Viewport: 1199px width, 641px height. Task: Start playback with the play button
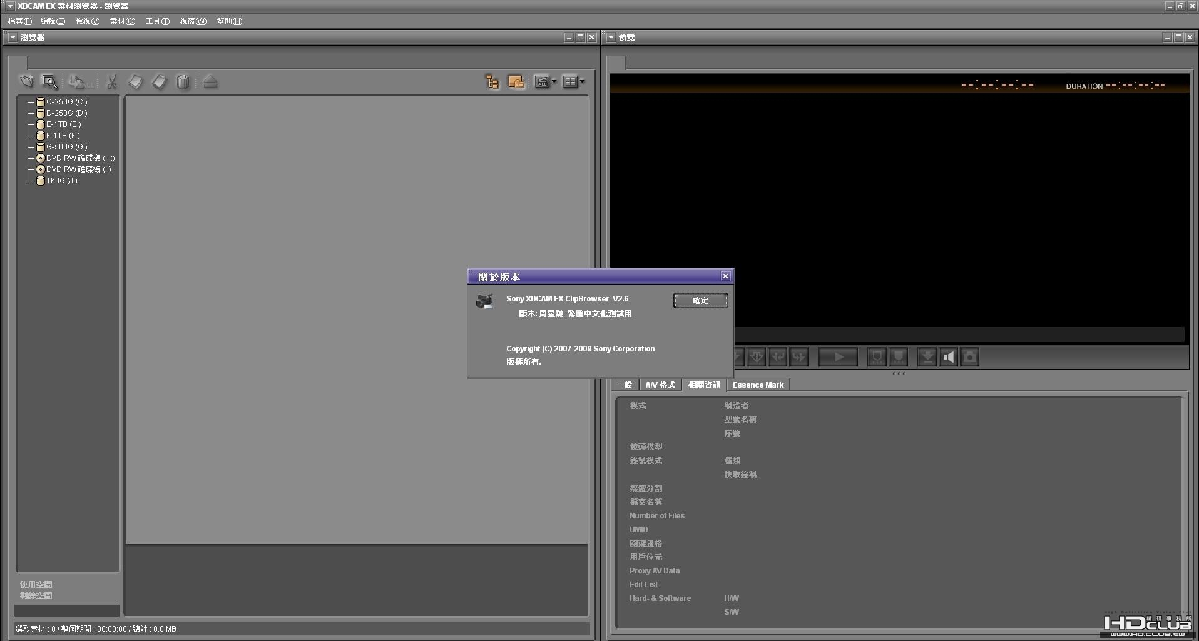[838, 357]
